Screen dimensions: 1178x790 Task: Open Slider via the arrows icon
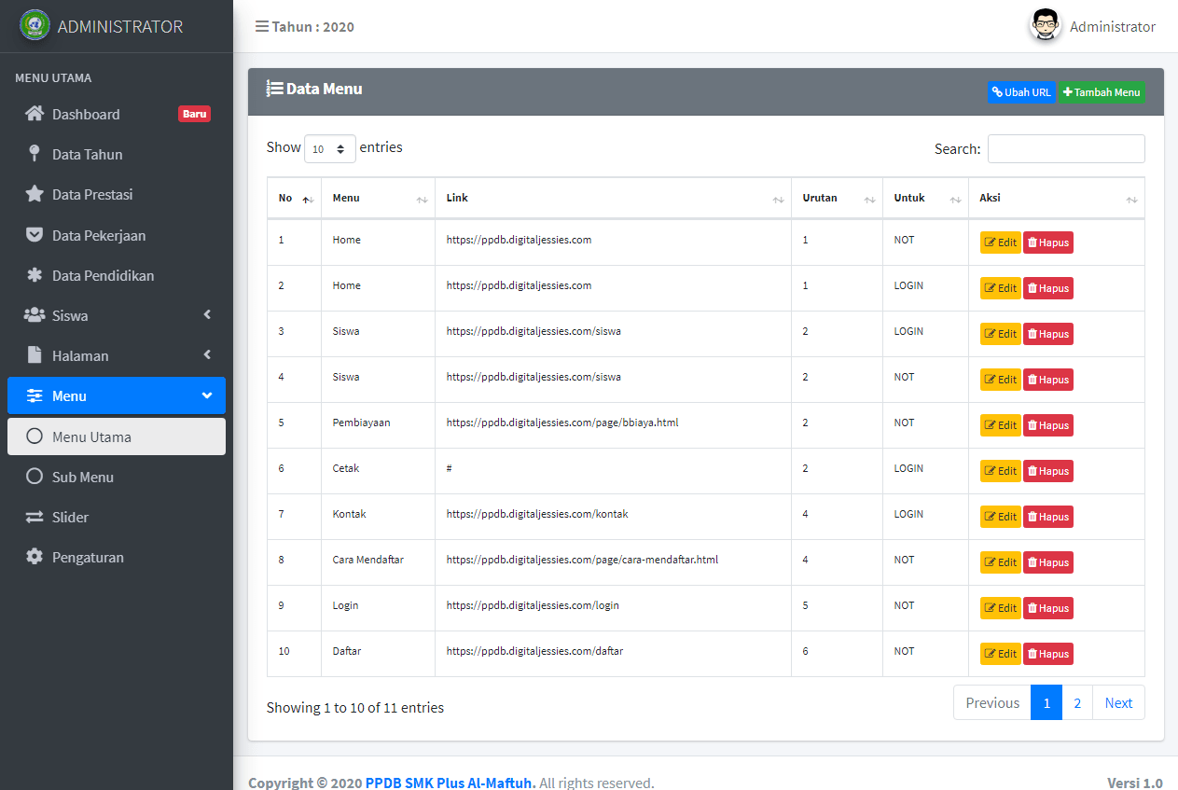pyautogui.click(x=34, y=517)
